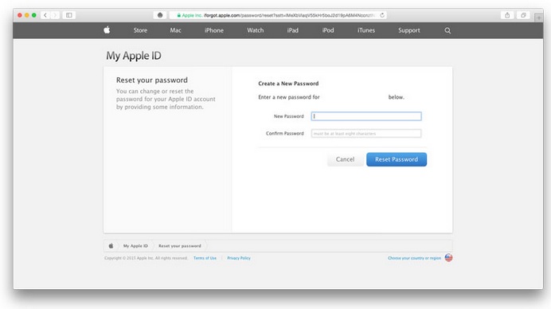The image size is (551, 309).
Task: Click the Safari forward arrow
Action: (x=55, y=15)
